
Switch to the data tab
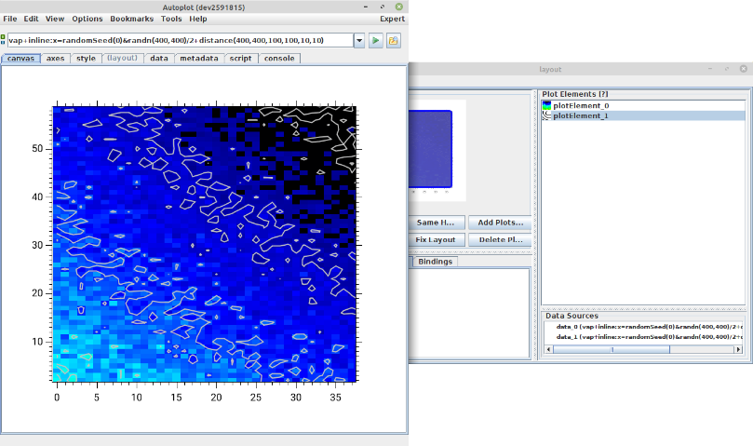click(159, 58)
